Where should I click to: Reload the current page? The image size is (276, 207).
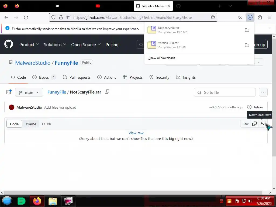tap(26, 18)
